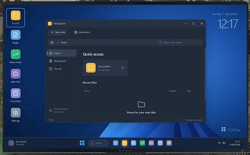Click the New note button
This screenshot has width=250, height=155.
pyautogui.click(x=58, y=32)
